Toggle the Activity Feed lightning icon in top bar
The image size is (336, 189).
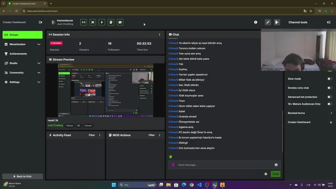point(102,22)
